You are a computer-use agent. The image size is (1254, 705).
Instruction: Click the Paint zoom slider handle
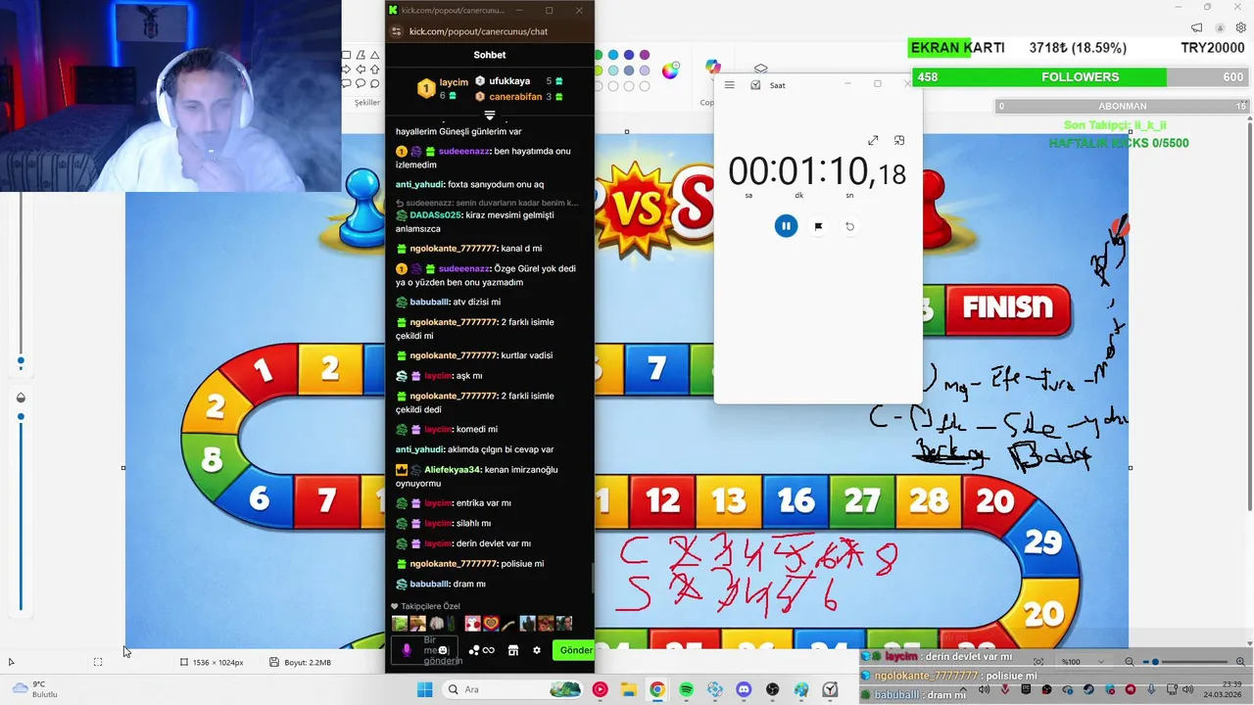pyautogui.click(x=1155, y=662)
